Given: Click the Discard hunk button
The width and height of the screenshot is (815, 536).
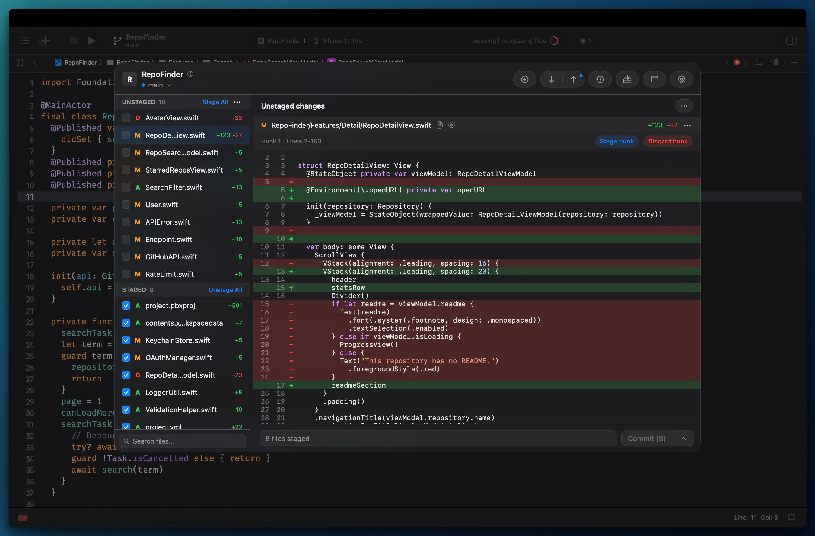Looking at the screenshot, I should (x=667, y=141).
